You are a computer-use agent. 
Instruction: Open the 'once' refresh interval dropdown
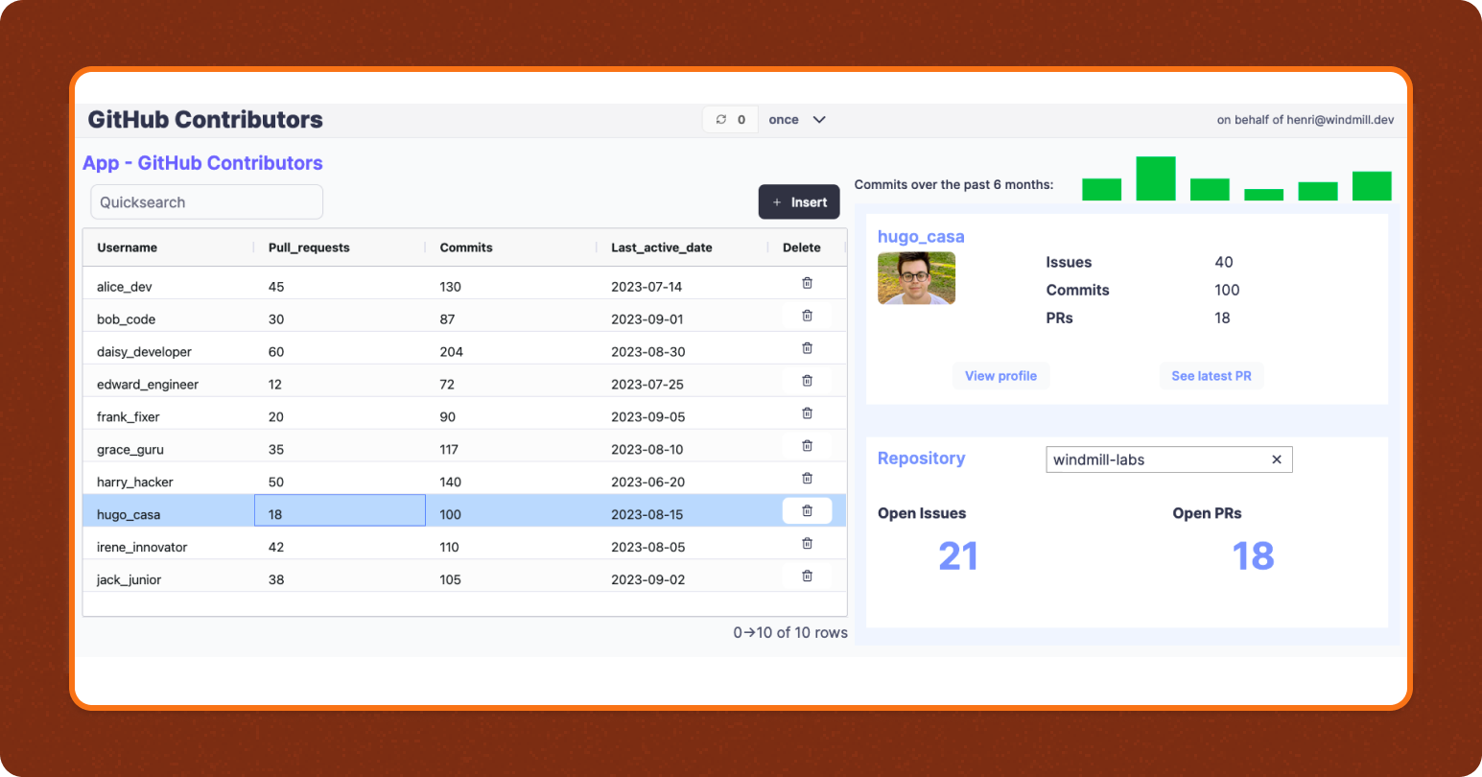coord(797,120)
